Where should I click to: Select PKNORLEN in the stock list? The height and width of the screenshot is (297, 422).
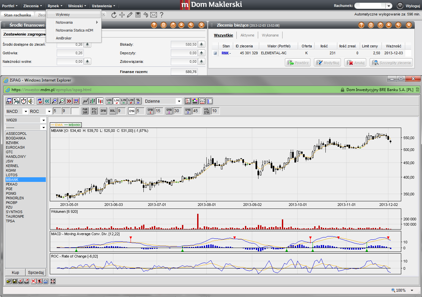coord(25,198)
